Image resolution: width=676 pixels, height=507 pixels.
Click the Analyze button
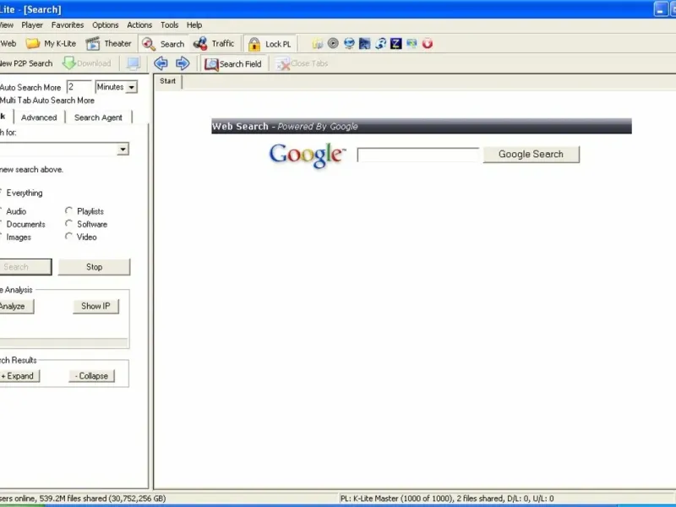pos(16,306)
